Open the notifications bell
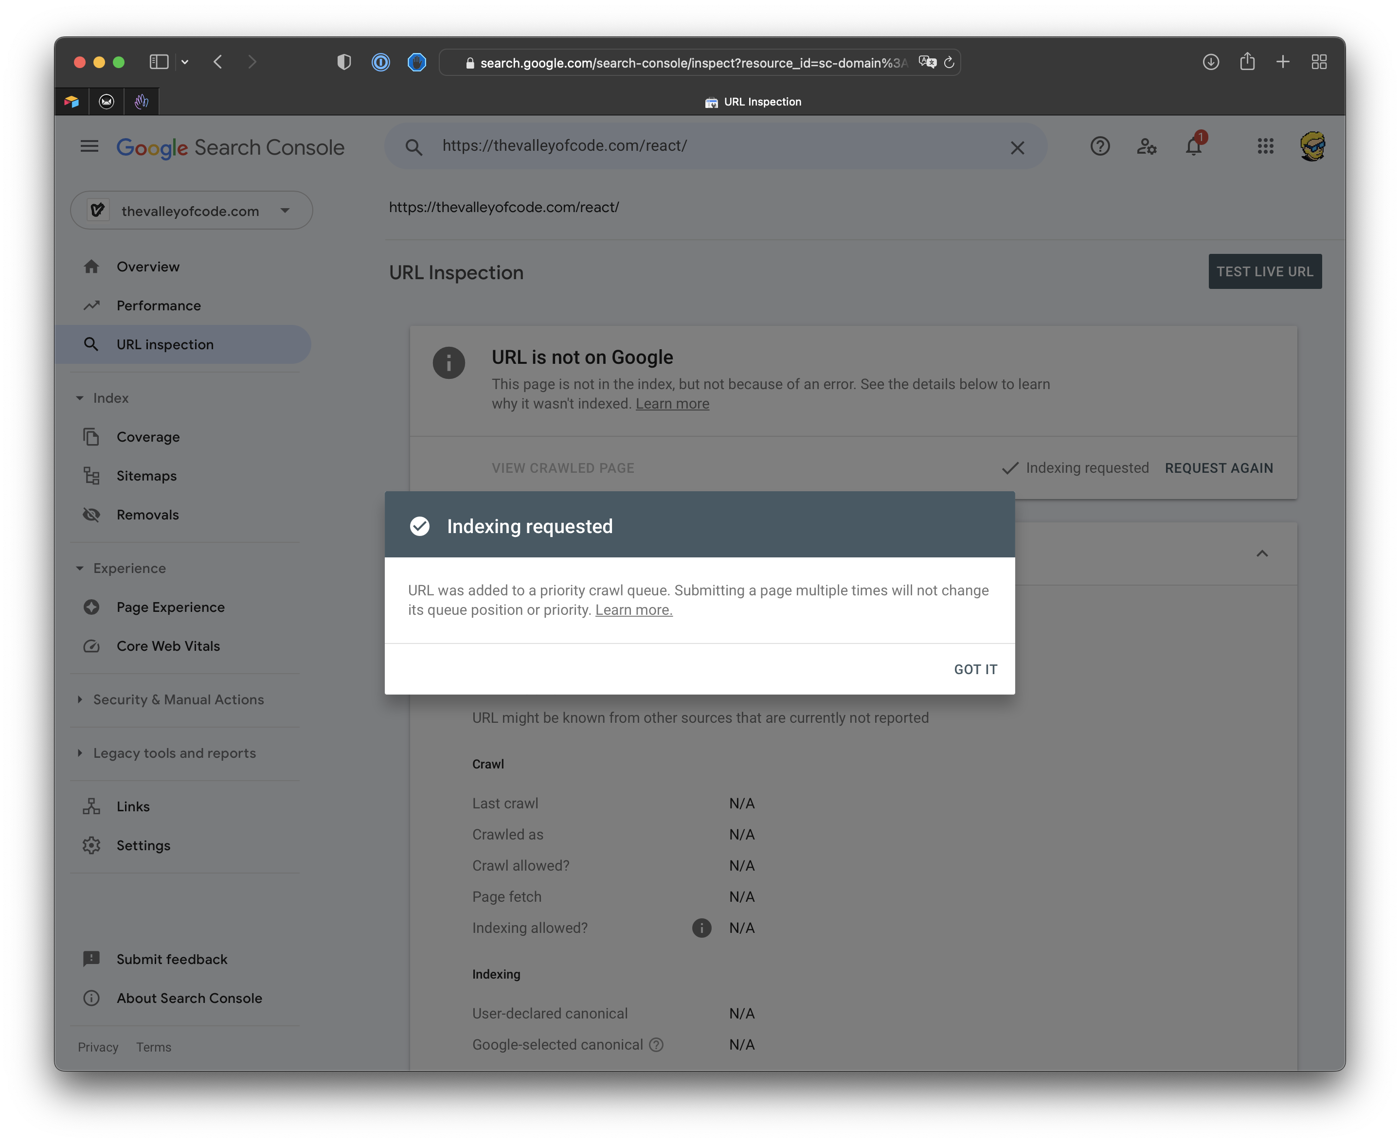This screenshot has width=1400, height=1143. point(1194,146)
